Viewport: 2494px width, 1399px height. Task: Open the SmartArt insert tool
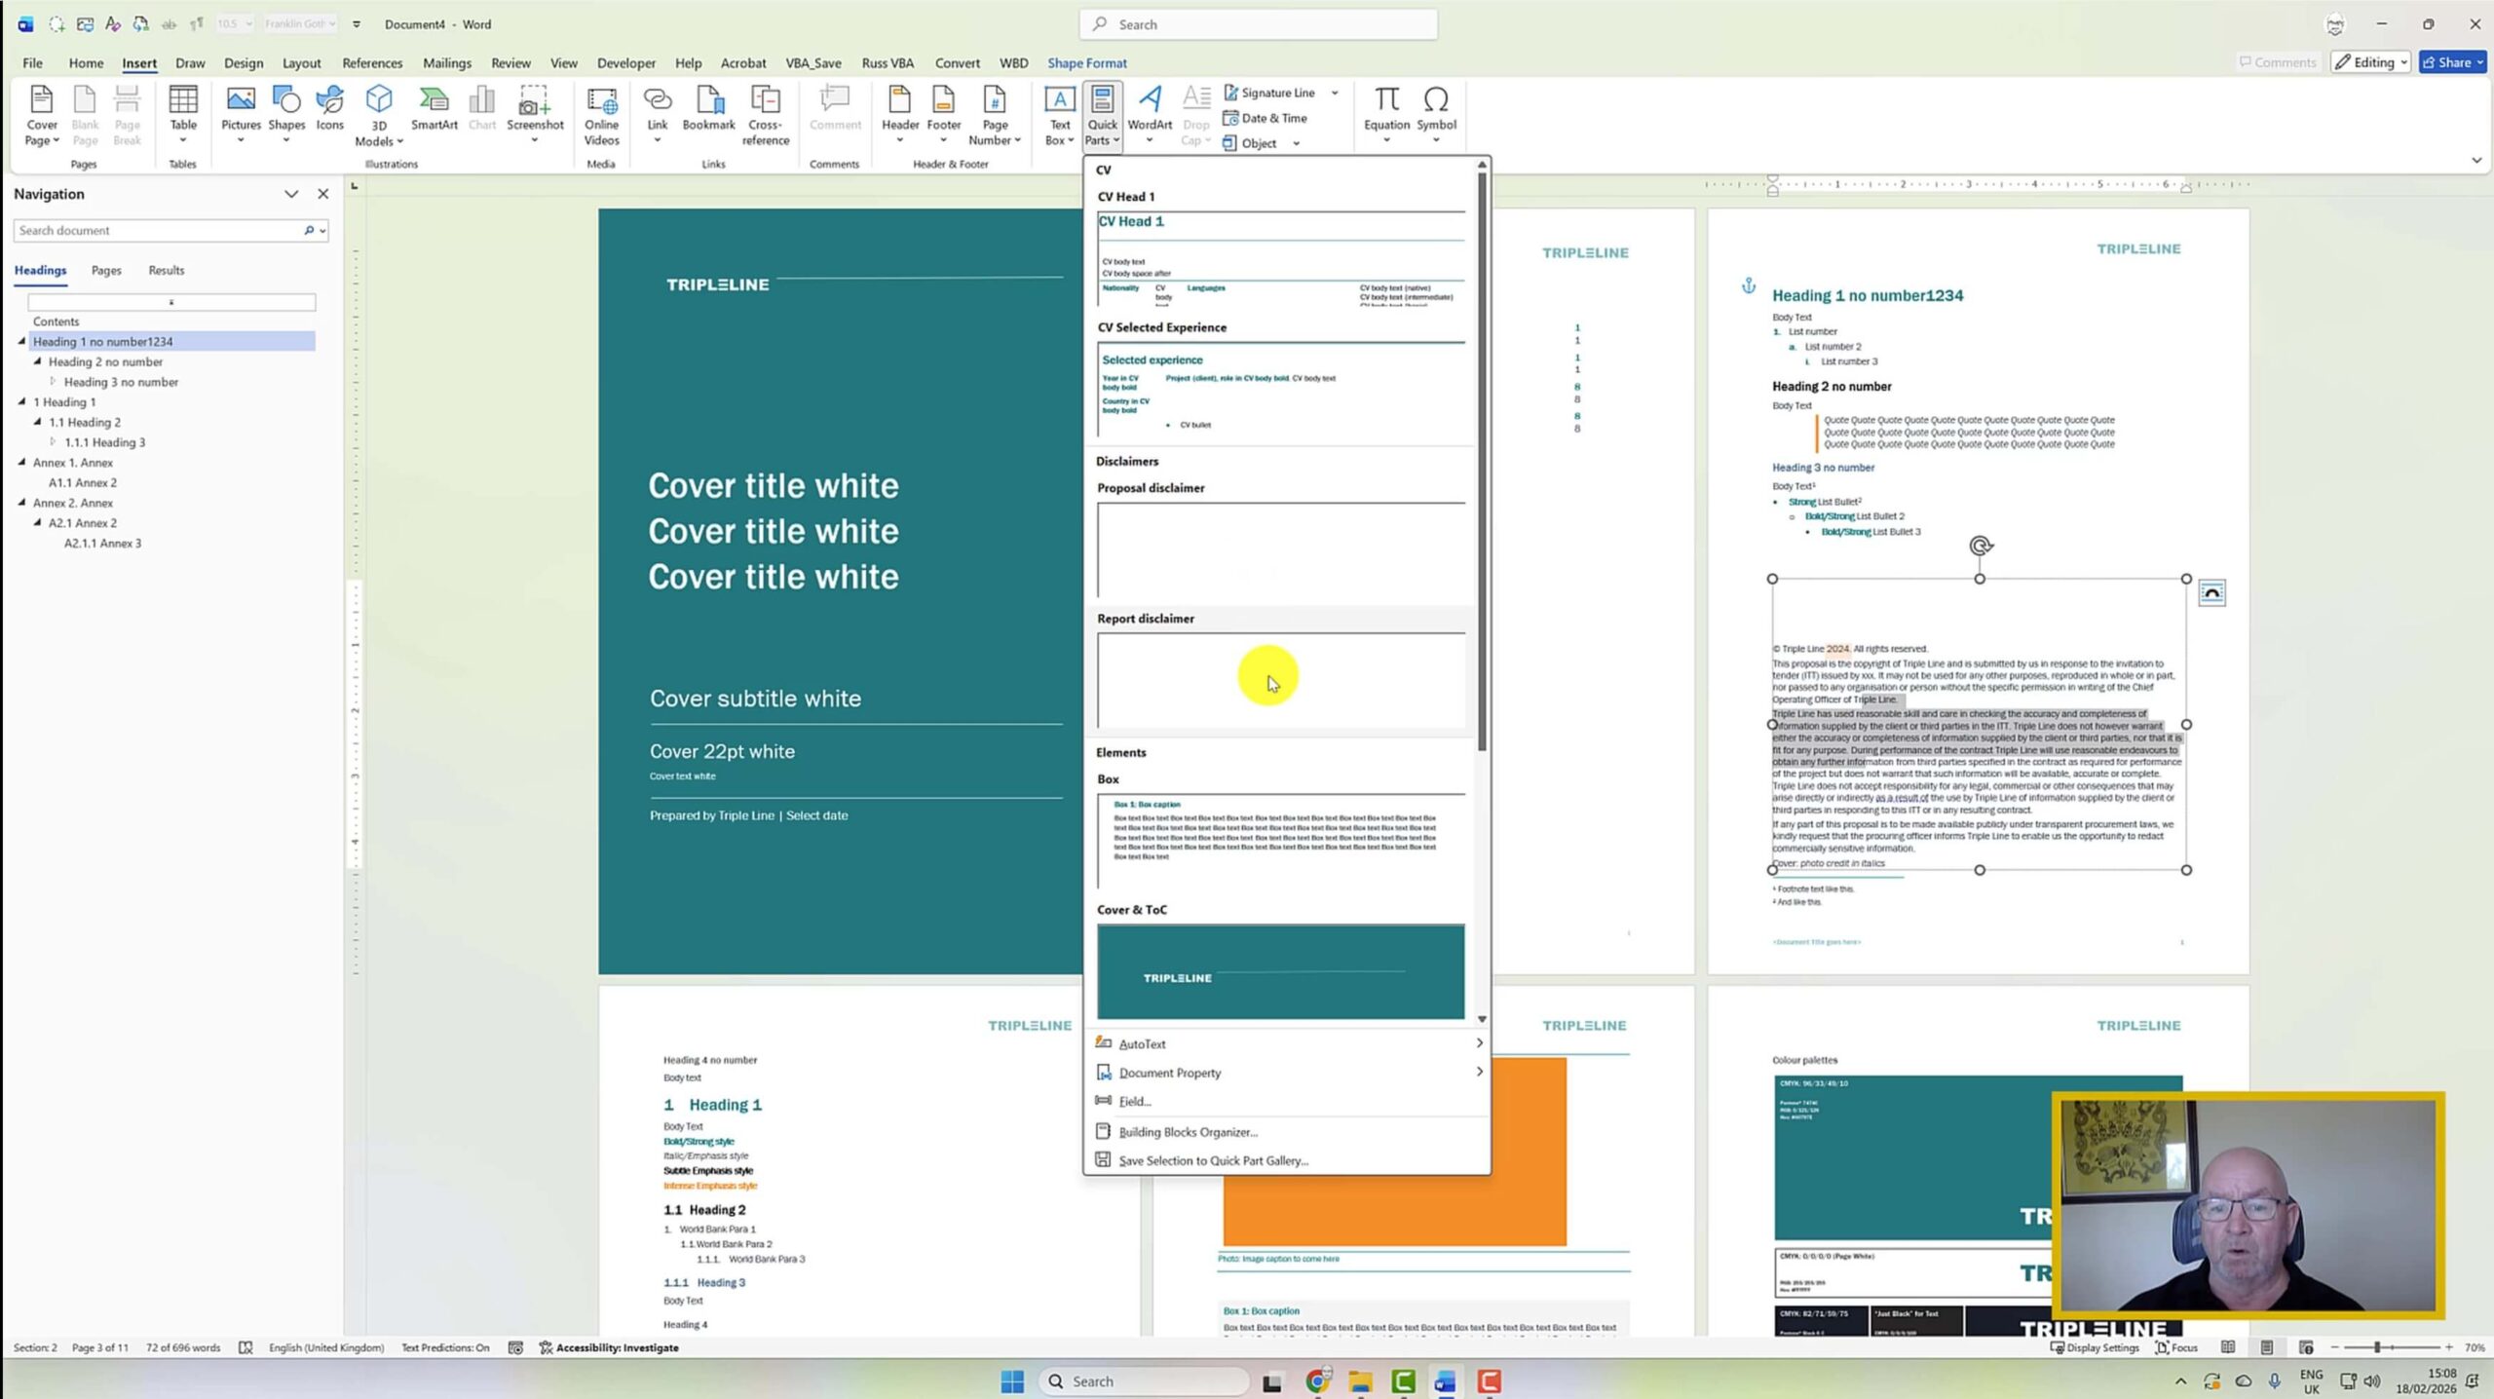pyautogui.click(x=434, y=107)
